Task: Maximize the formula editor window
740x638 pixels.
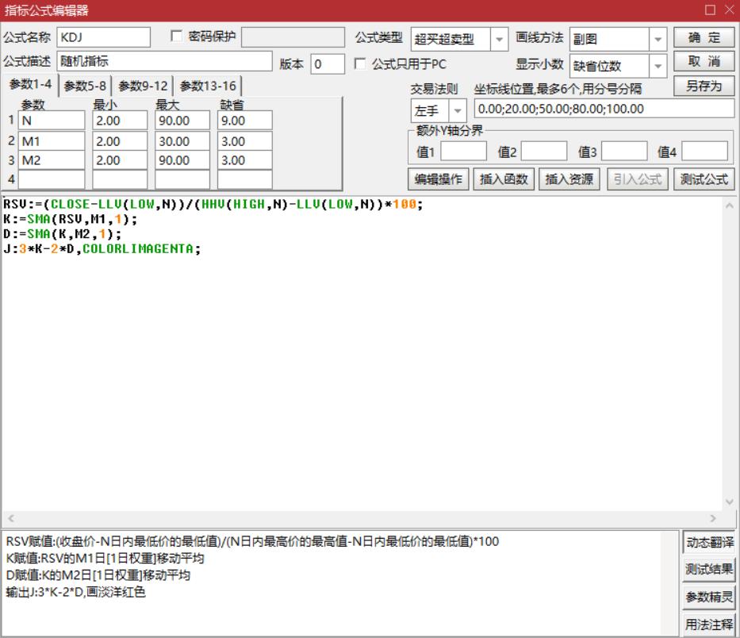Action: (x=709, y=10)
